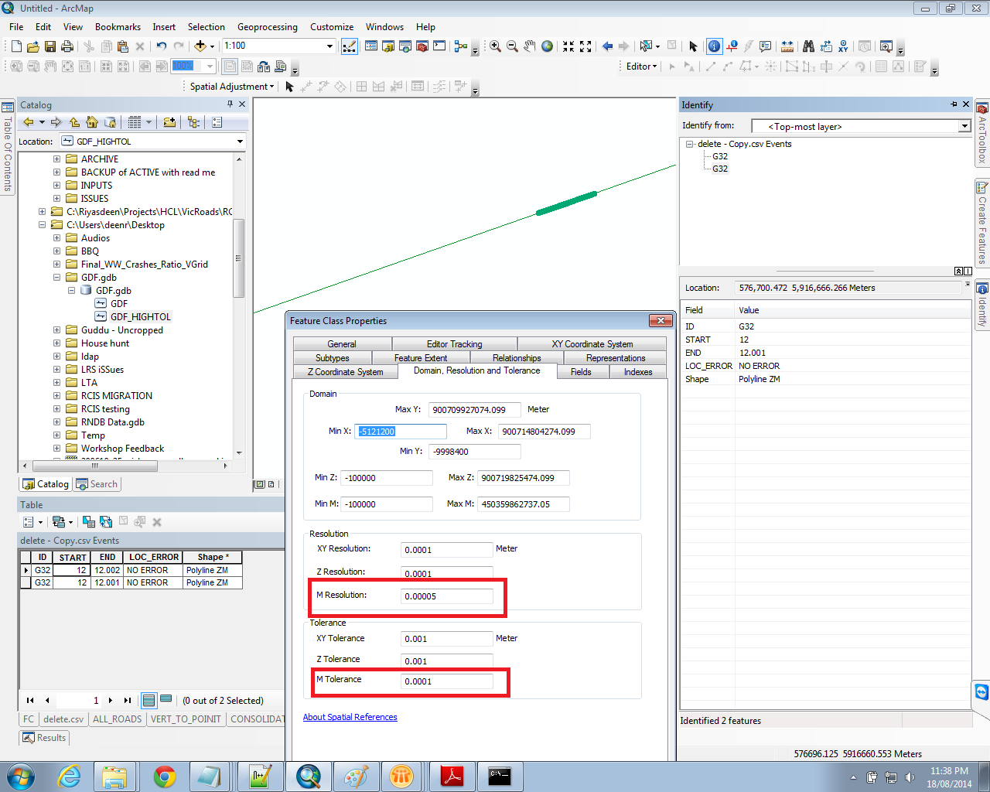Undo the last action
Viewport: 990px width, 792px height.
pos(161,46)
